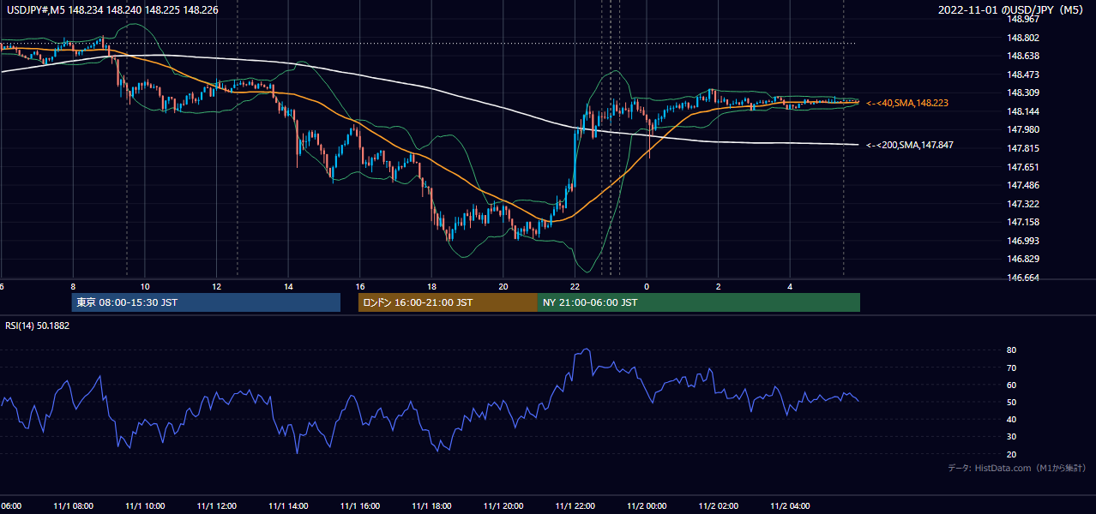This screenshot has height=514, width=1096.
Task: Click price axis value 148.638
Action: point(1021,56)
